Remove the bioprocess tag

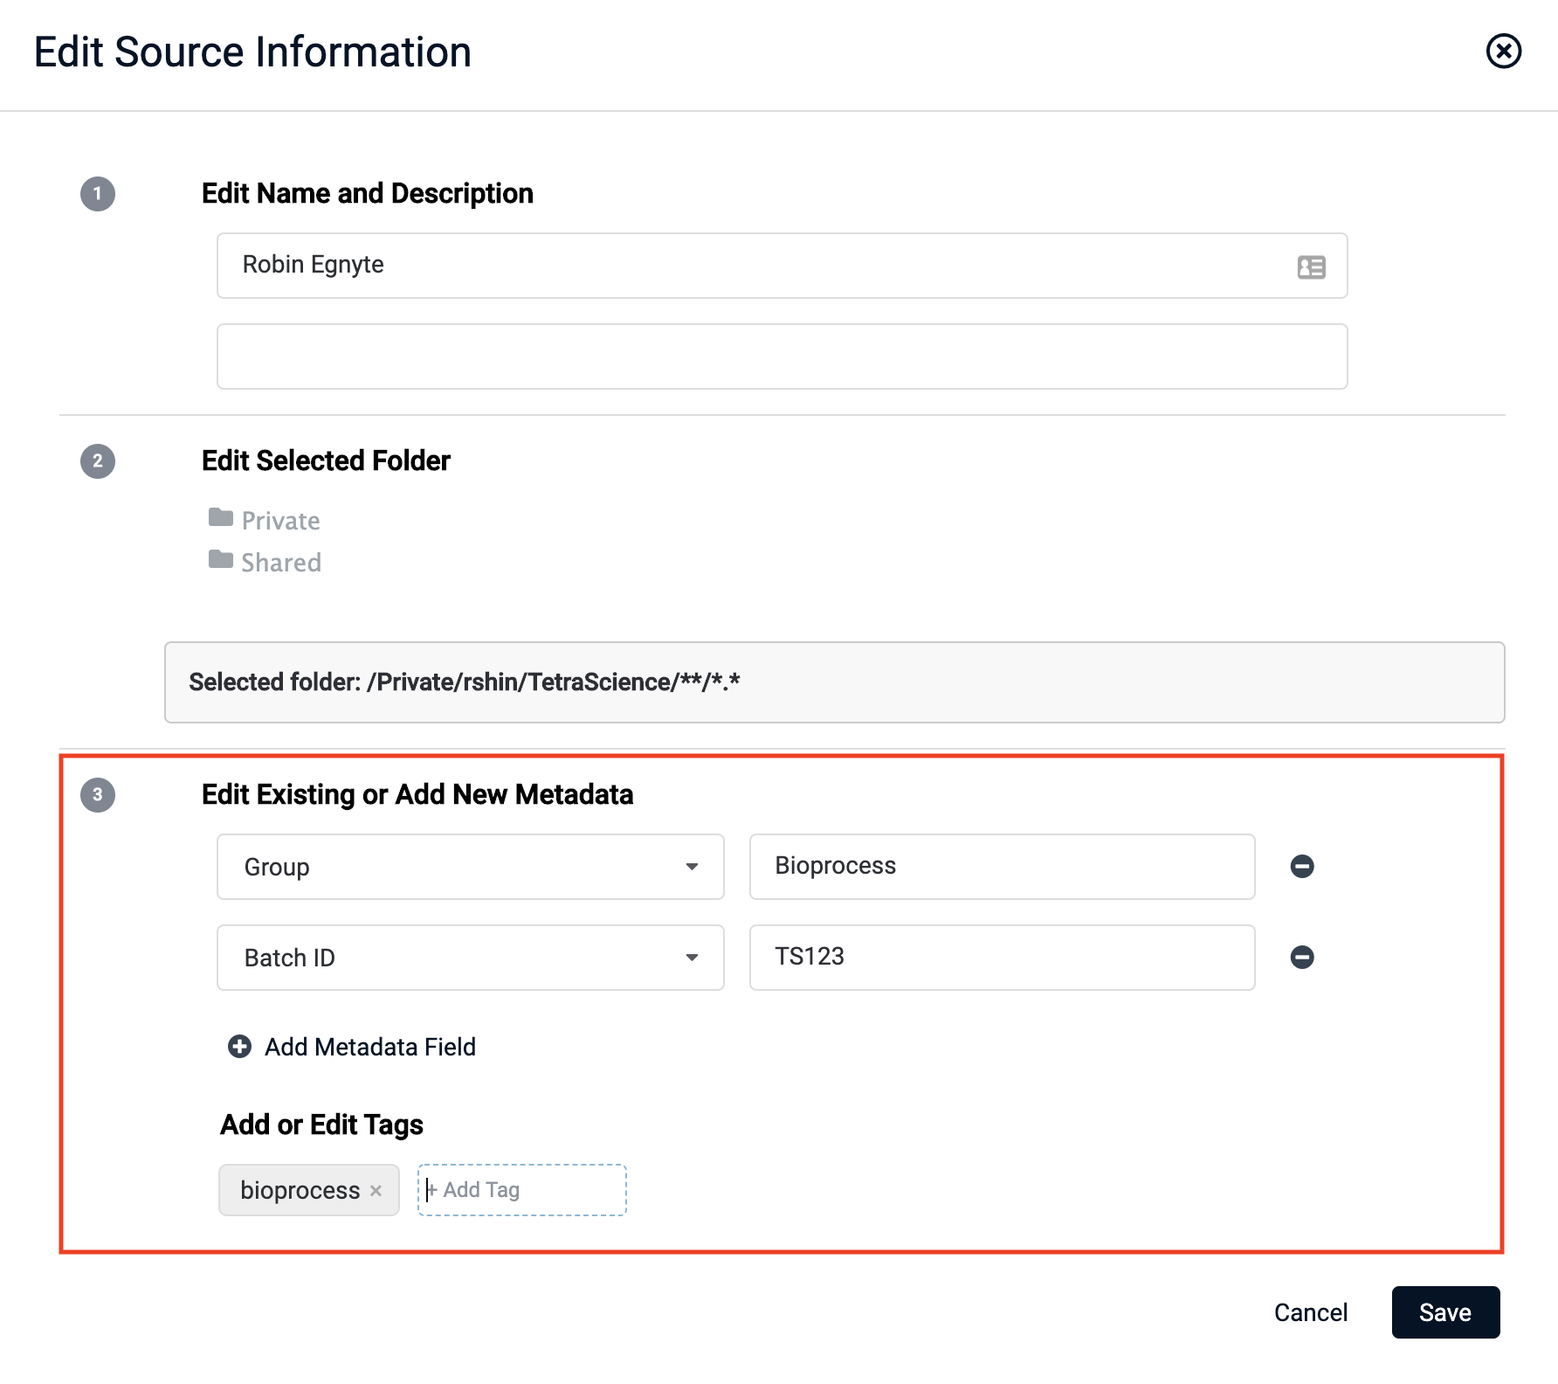click(376, 1191)
